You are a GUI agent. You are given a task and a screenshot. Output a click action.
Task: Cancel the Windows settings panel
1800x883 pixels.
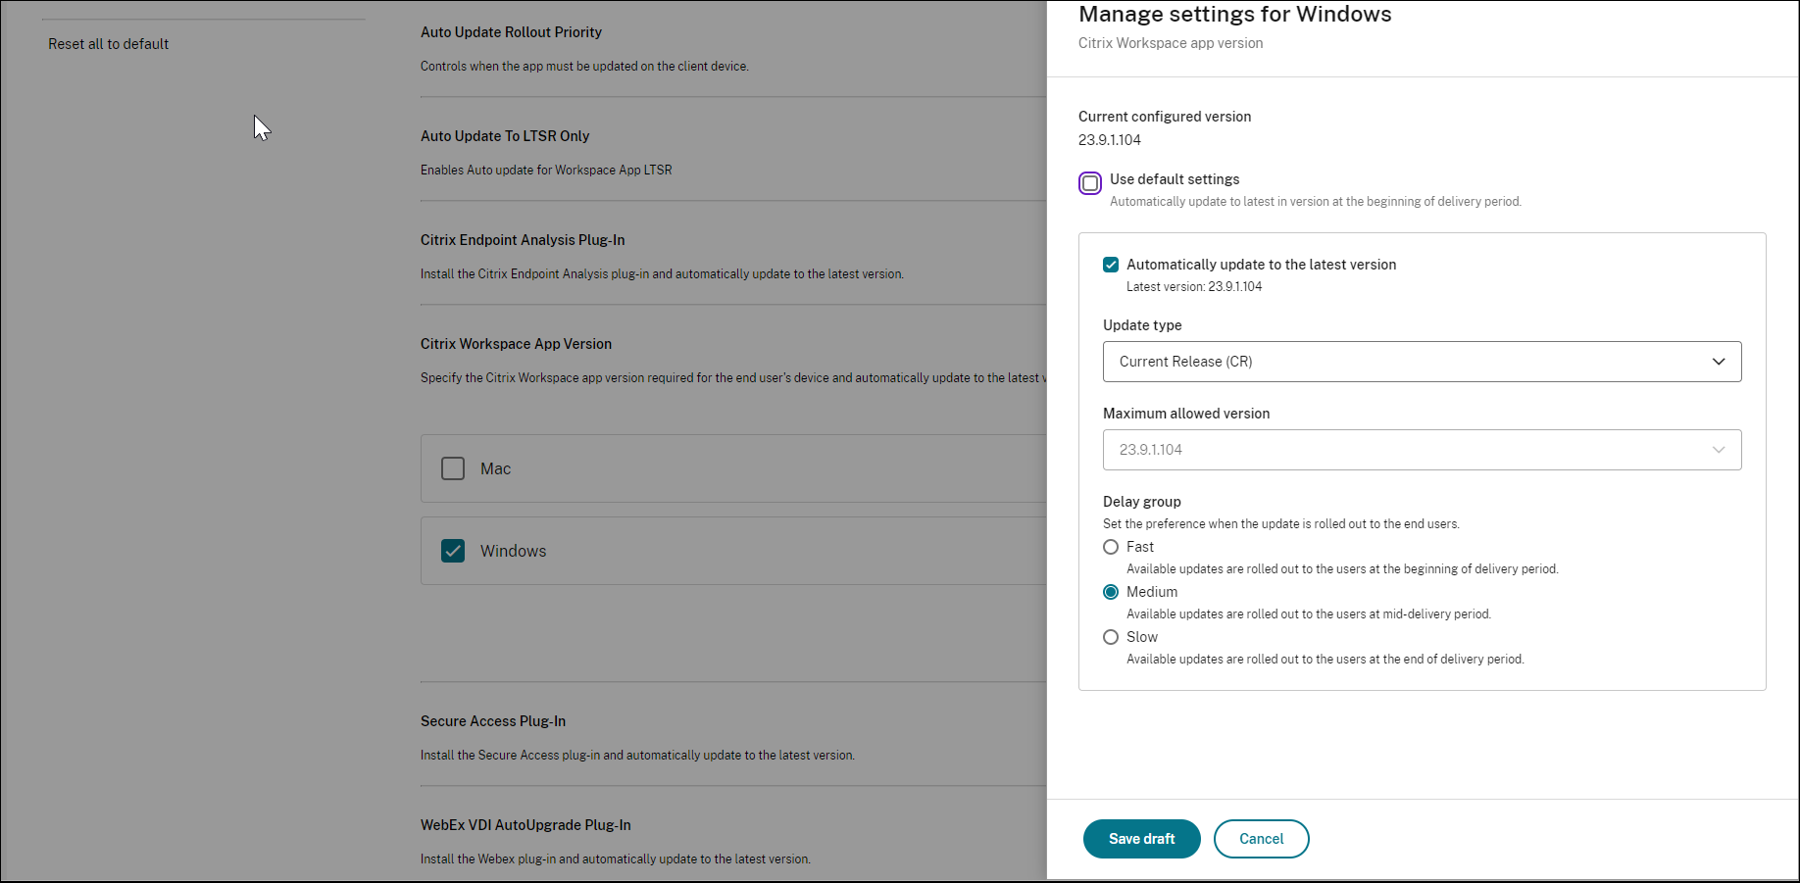tap(1261, 839)
